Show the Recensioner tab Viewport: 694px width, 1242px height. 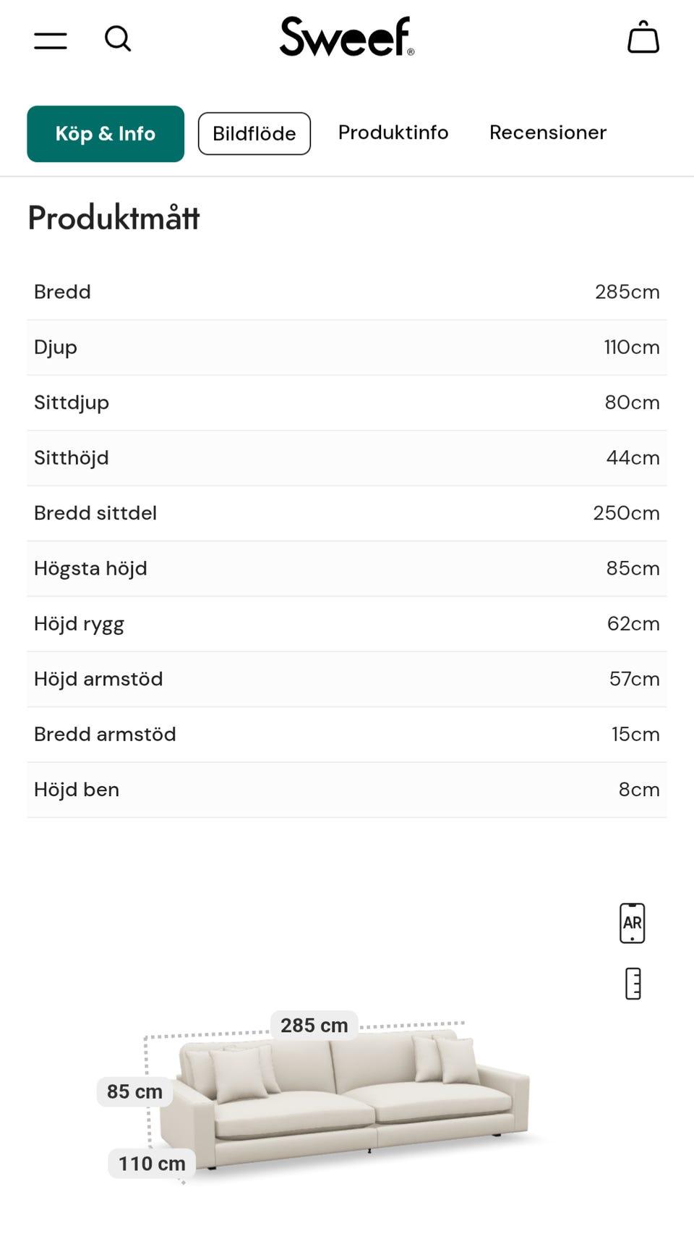pos(548,132)
